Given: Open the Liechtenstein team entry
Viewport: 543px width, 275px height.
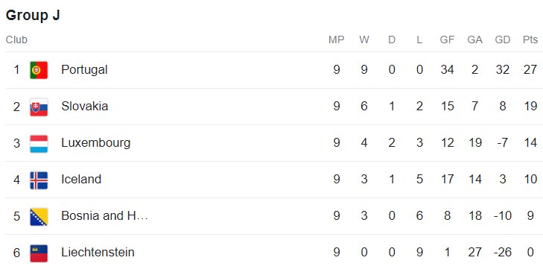Looking at the screenshot, I should [98, 252].
